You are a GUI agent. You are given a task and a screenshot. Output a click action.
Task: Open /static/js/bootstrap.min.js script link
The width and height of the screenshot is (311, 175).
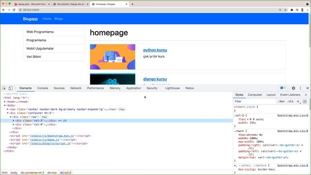point(52,136)
